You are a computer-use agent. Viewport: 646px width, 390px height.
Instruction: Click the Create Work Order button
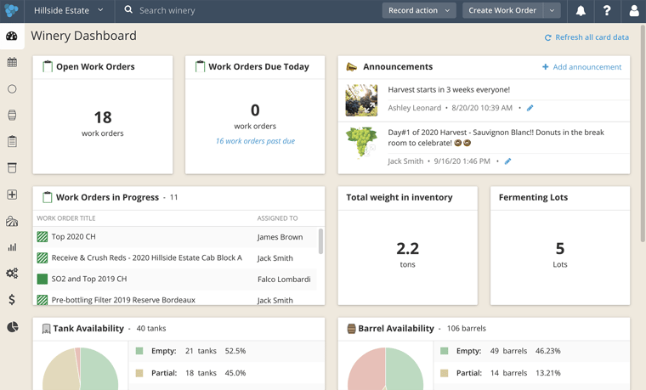(502, 10)
